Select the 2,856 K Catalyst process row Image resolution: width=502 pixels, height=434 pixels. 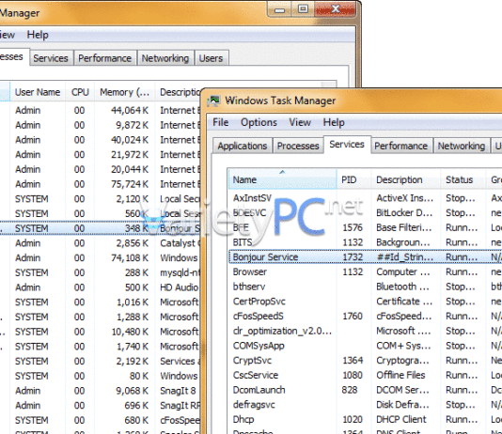101,243
